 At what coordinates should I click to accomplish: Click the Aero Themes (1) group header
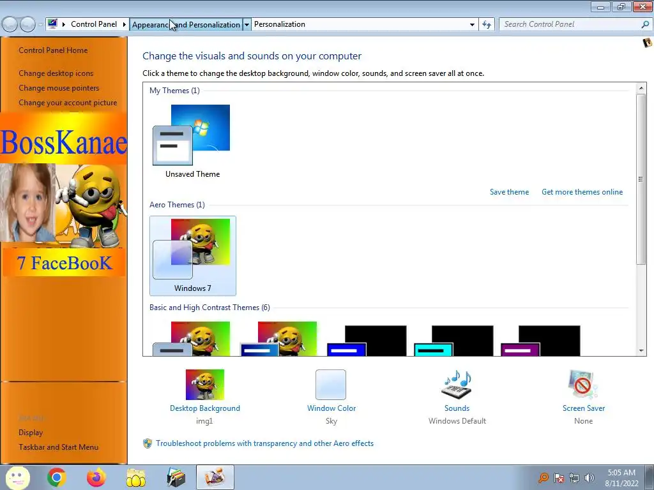(x=177, y=205)
